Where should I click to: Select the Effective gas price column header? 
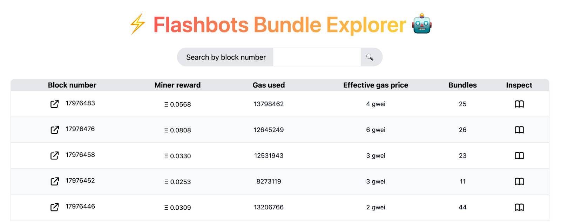click(376, 85)
